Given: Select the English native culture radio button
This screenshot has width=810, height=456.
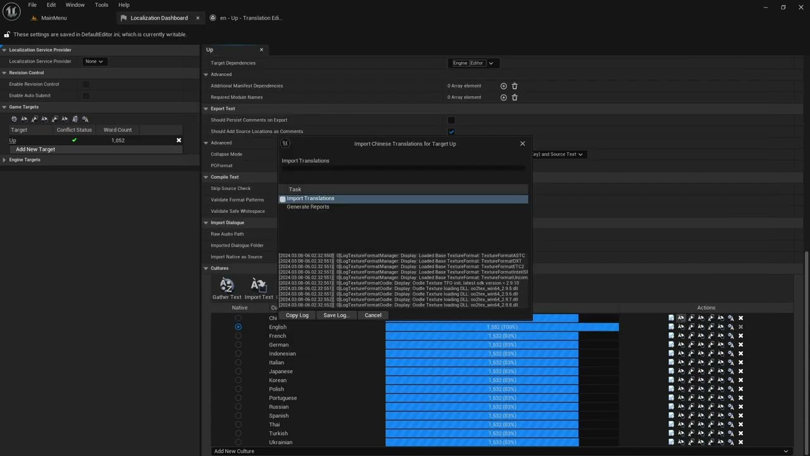Looking at the screenshot, I should 239,327.
